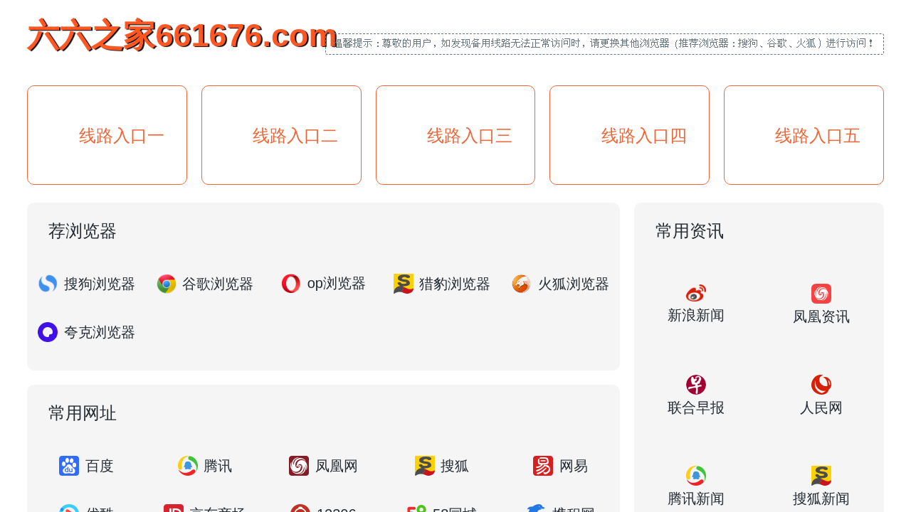The image size is (911, 512).
Task: Click the 联合早报 round icon
Action: pos(696,385)
